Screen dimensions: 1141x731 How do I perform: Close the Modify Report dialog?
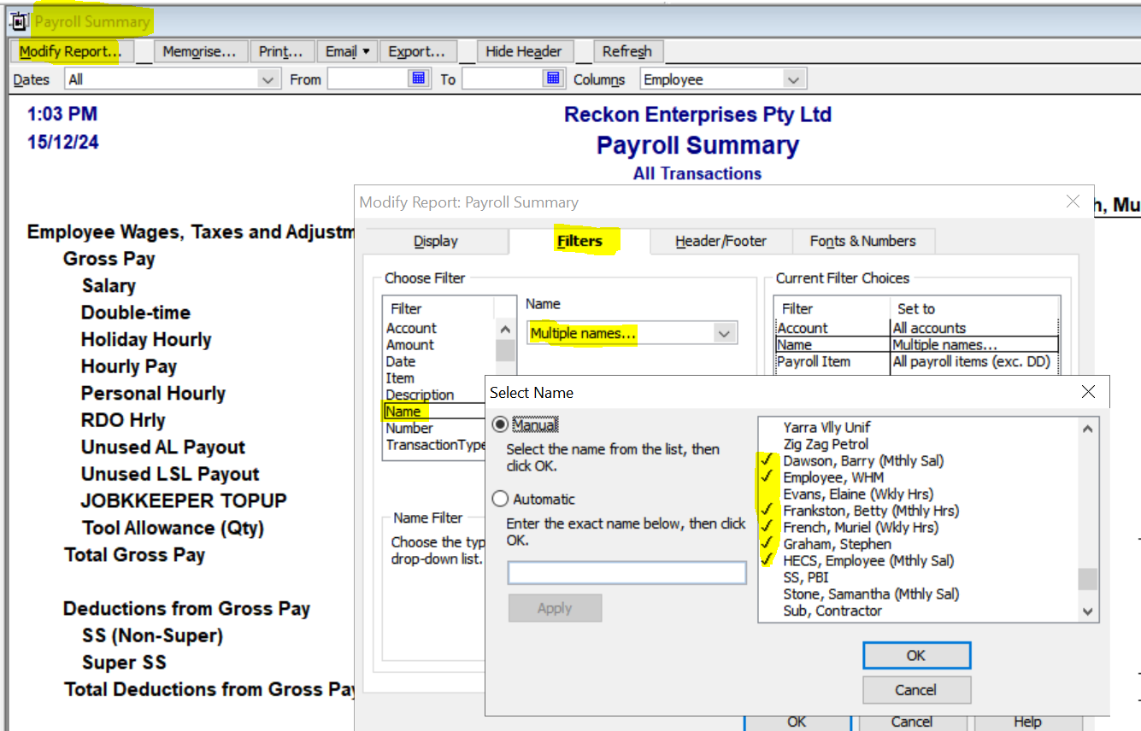[x=1073, y=202]
